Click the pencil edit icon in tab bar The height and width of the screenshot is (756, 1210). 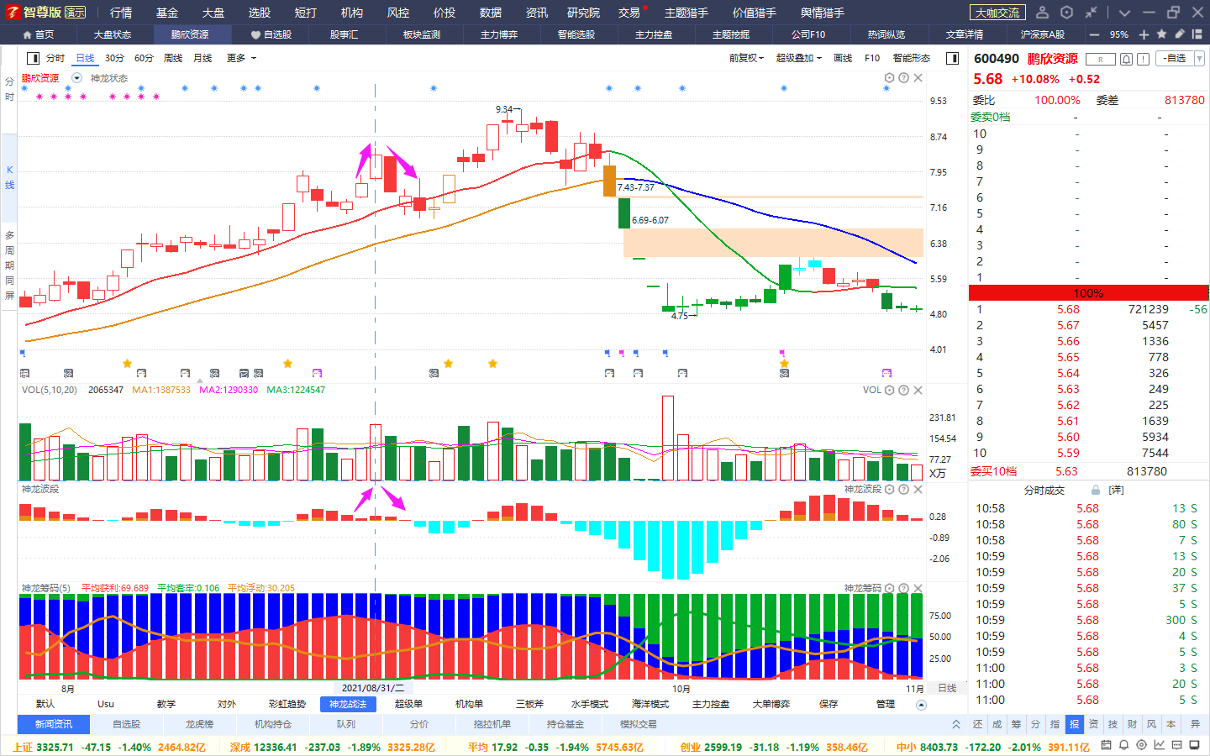[1180, 34]
